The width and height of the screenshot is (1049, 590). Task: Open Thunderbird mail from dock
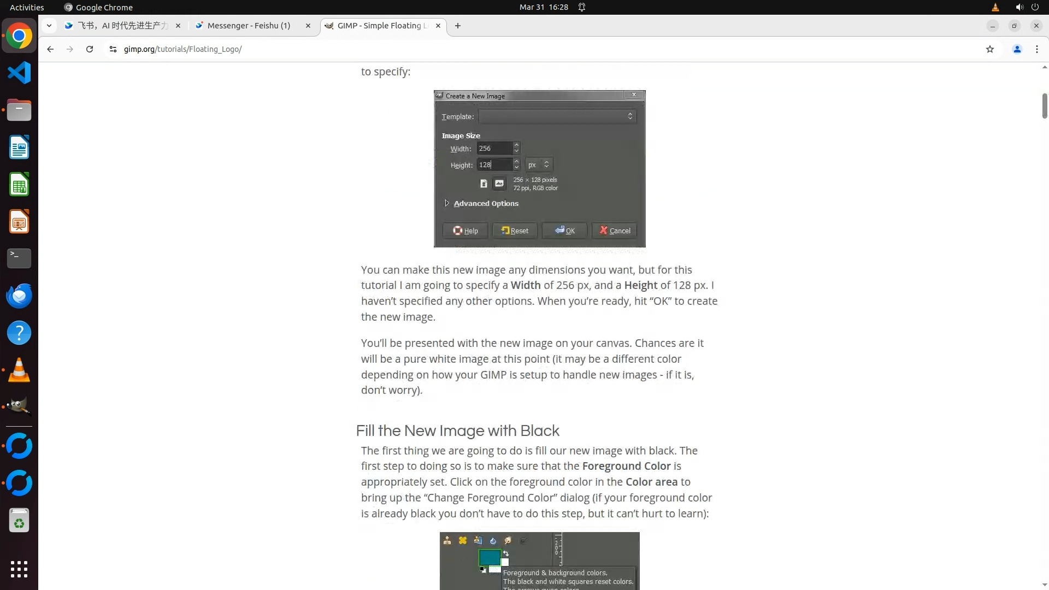19,296
